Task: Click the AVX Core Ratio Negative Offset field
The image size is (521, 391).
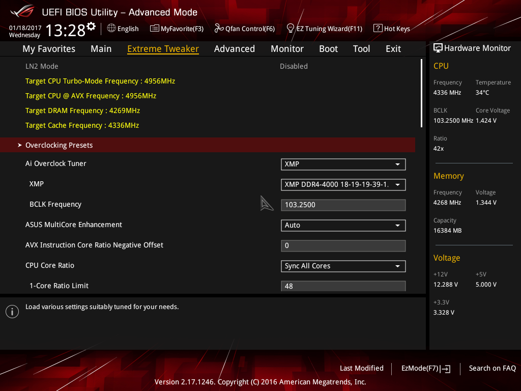Action: click(x=343, y=246)
